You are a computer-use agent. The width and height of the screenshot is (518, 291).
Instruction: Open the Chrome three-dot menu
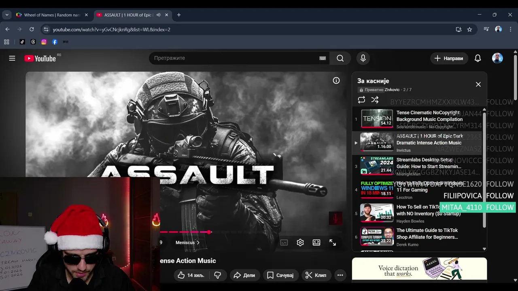coord(510,30)
